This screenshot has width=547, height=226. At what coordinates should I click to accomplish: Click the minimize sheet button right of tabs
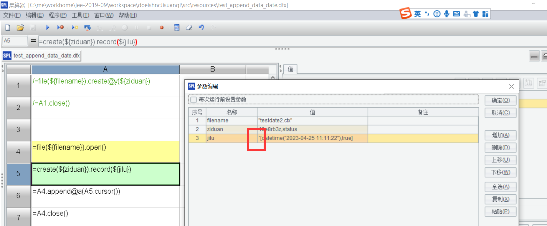point(534,56)
